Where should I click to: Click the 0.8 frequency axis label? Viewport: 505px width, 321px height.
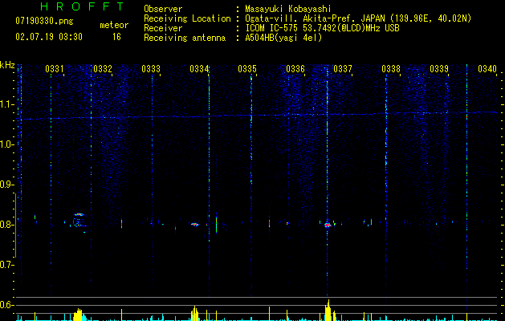click(x=6, y=225)
